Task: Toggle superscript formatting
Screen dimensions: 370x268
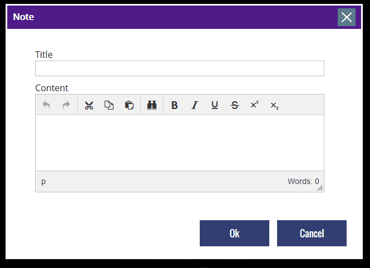Action: click(x=254, y=105)
